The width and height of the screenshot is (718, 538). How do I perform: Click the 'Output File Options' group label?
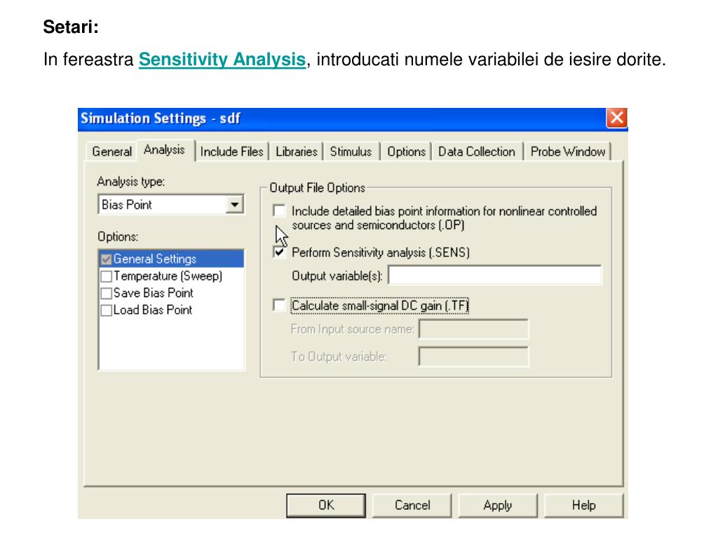click(318, 188)
